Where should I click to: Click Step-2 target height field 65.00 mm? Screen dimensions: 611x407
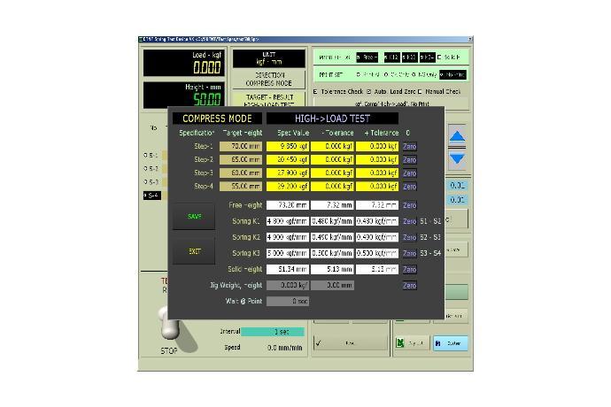241,159
